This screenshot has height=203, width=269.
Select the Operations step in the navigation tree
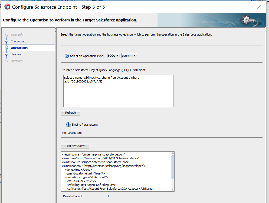[20, 48]
